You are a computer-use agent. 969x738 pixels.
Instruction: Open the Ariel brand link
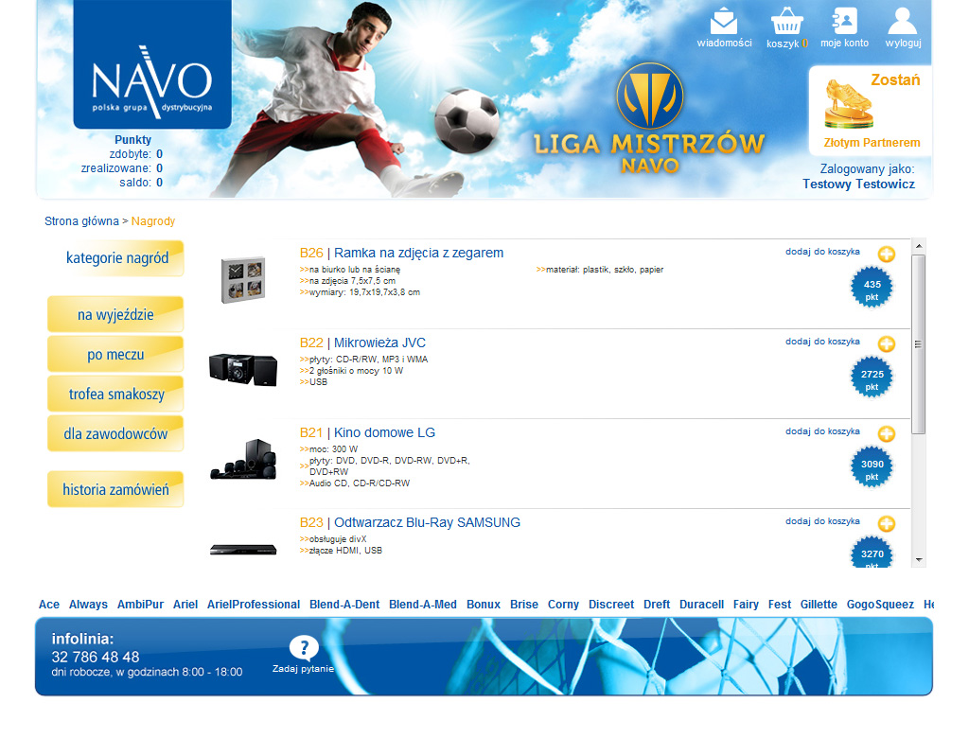[x=185, y=605]
